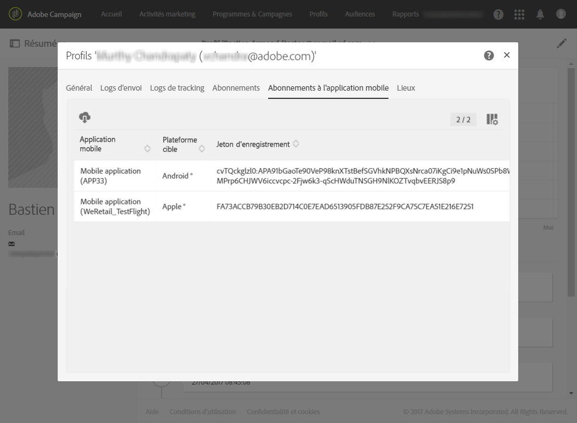Select the Mobile application (WeRetail_TestFlight) row
The image size is (577, 423).
coord(292,207)
